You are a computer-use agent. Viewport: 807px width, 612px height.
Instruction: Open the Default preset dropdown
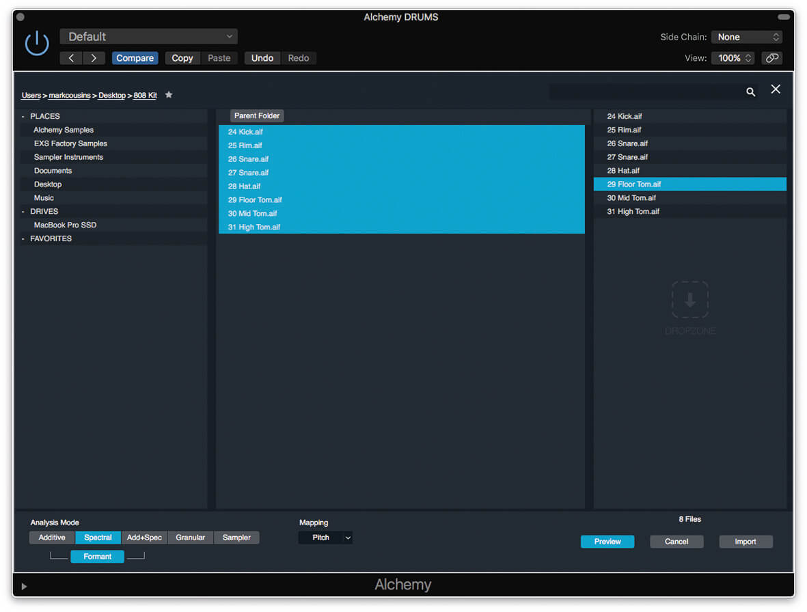pyautogui.click(x=149, y=37)
